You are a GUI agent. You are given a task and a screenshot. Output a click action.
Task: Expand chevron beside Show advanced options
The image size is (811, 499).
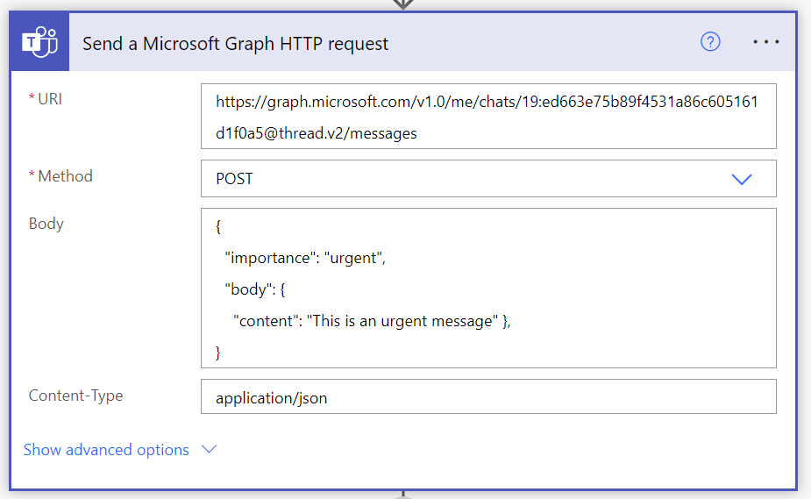pyautogui.click(x=209, y=449)
